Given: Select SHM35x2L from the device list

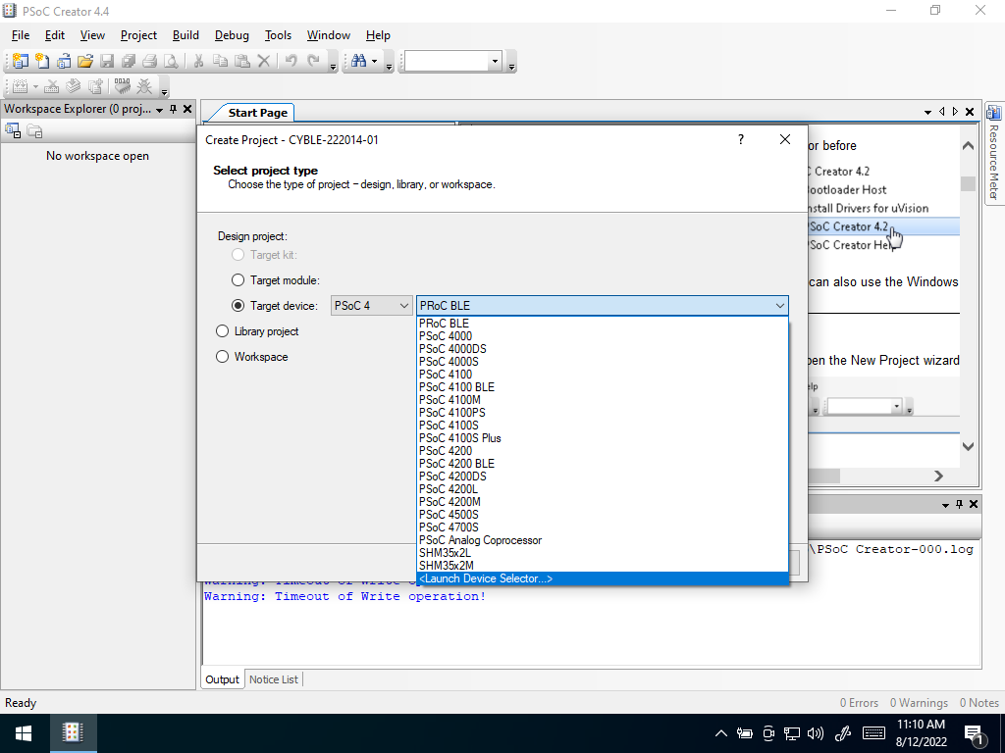Looking at the screenshot, I should [602, 553].
